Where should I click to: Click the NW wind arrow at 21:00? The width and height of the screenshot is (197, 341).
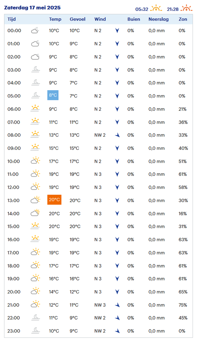(117, 305)
